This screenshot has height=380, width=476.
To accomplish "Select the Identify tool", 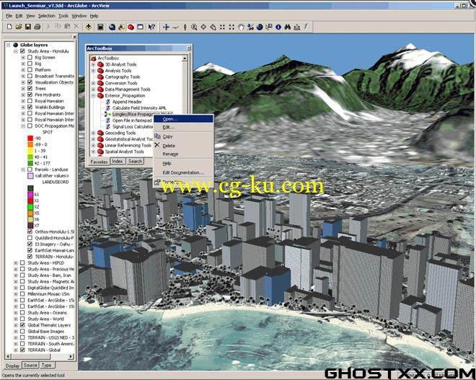I will pyautogui.click(x=278, y=27).
